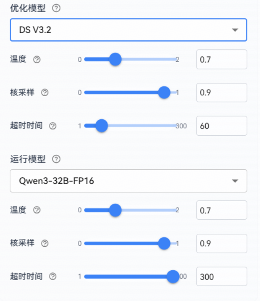This screenshot has height=301, width=260.
Task: Open the DS V3.2 optimization model dropdown
Action: click(x=128, y=30)
